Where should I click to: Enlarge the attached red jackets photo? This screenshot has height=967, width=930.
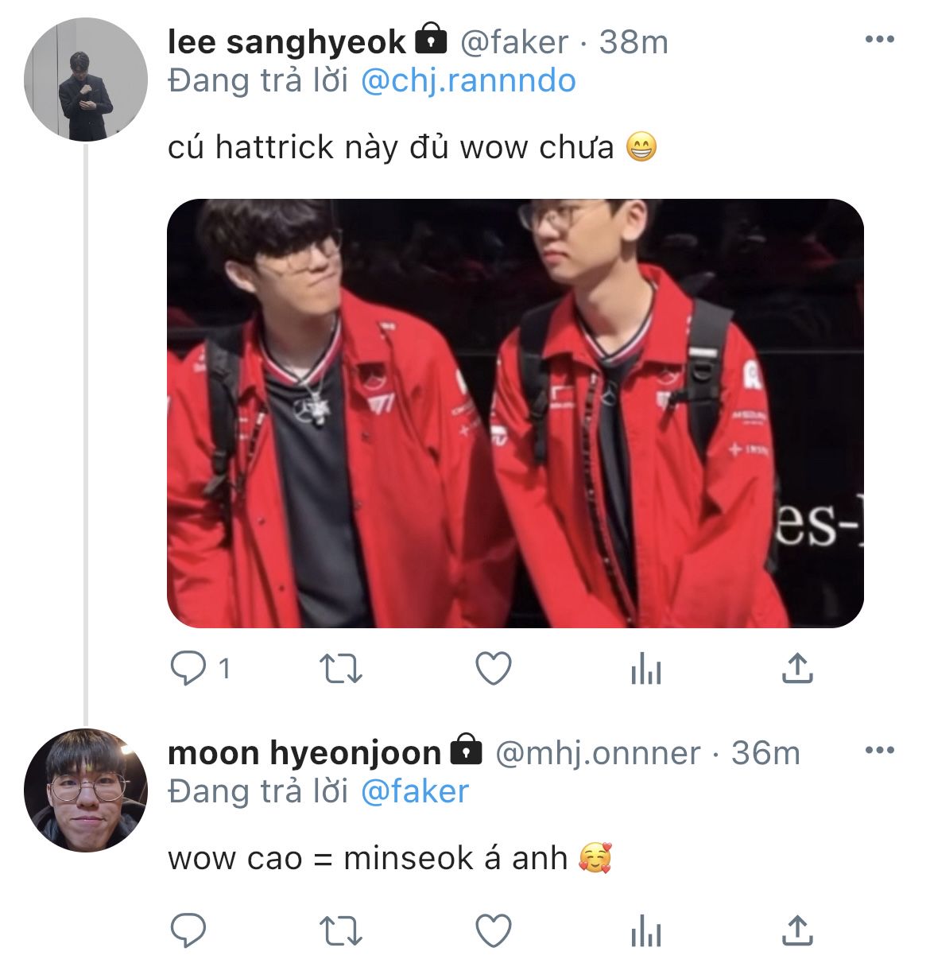(x=515, y=413)
